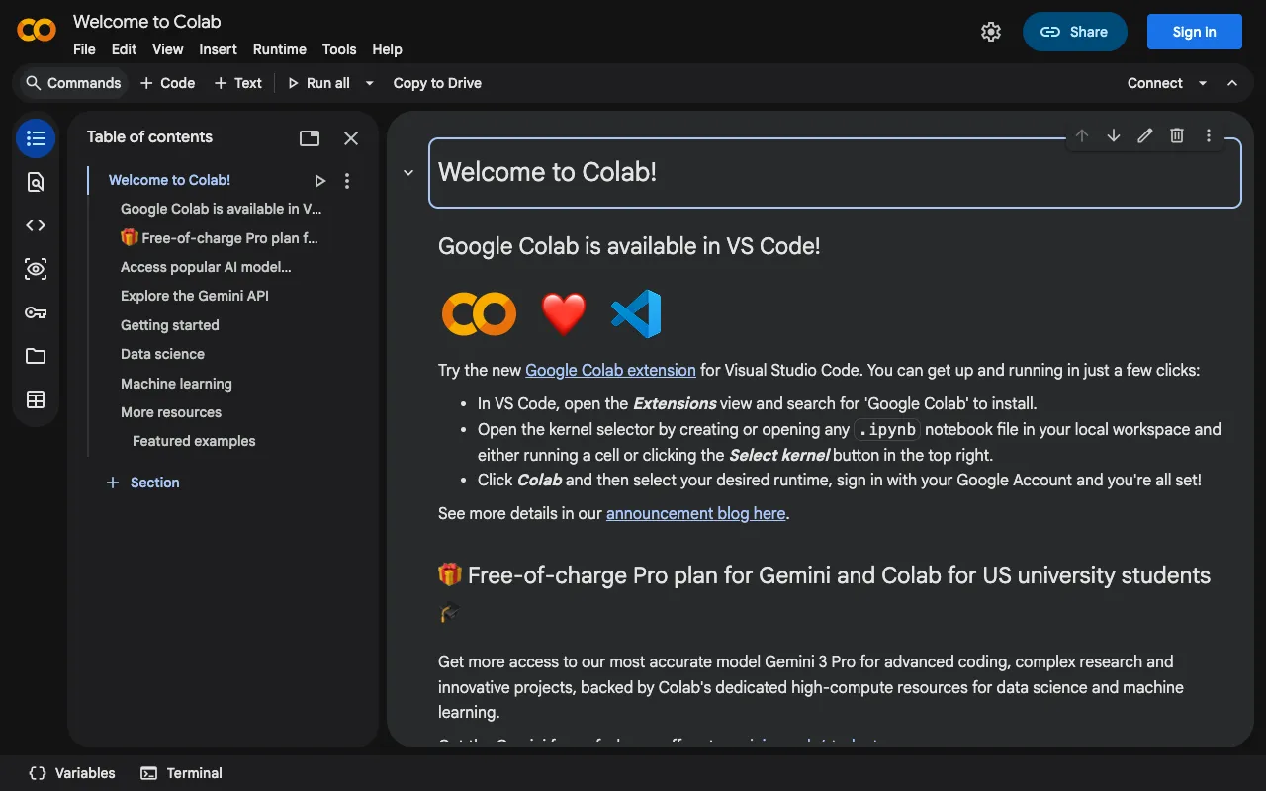Open the settings gear

[991, 32]
